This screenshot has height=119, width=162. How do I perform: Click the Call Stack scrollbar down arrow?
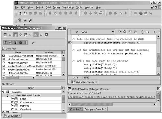[x=64, y=74]
